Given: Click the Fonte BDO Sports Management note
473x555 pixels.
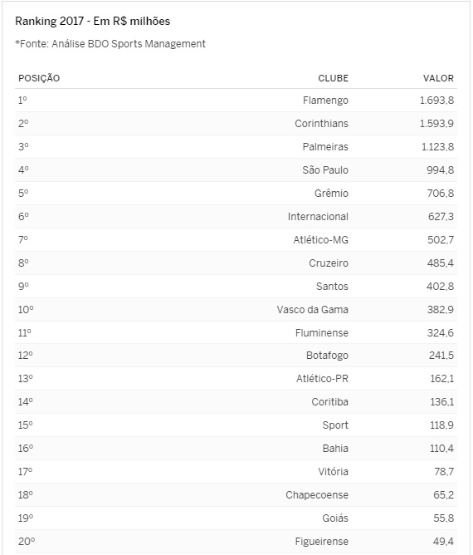Looking at the screenshot, I should click(x=110, y=44).
